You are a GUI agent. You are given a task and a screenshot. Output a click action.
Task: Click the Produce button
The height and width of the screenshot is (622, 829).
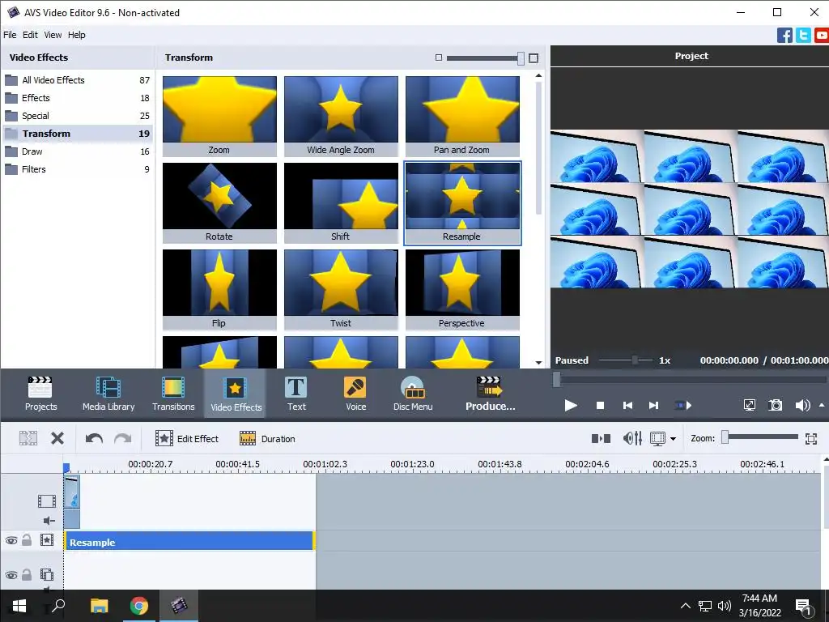(490, 394)
